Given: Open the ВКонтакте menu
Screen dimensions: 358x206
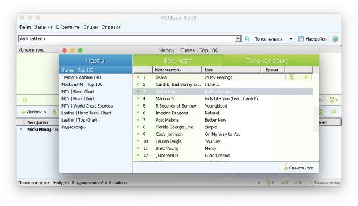Looking at the screenshot, I should 68,27.
